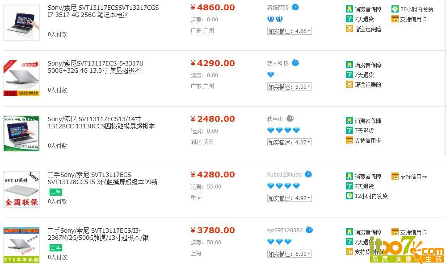The height and width of the screenshot is (267, 446).
Task: Open the 二手 I3-2367M/2G/500G 超极本 listing
Action: pyautogui.click(x=98, y=234)
